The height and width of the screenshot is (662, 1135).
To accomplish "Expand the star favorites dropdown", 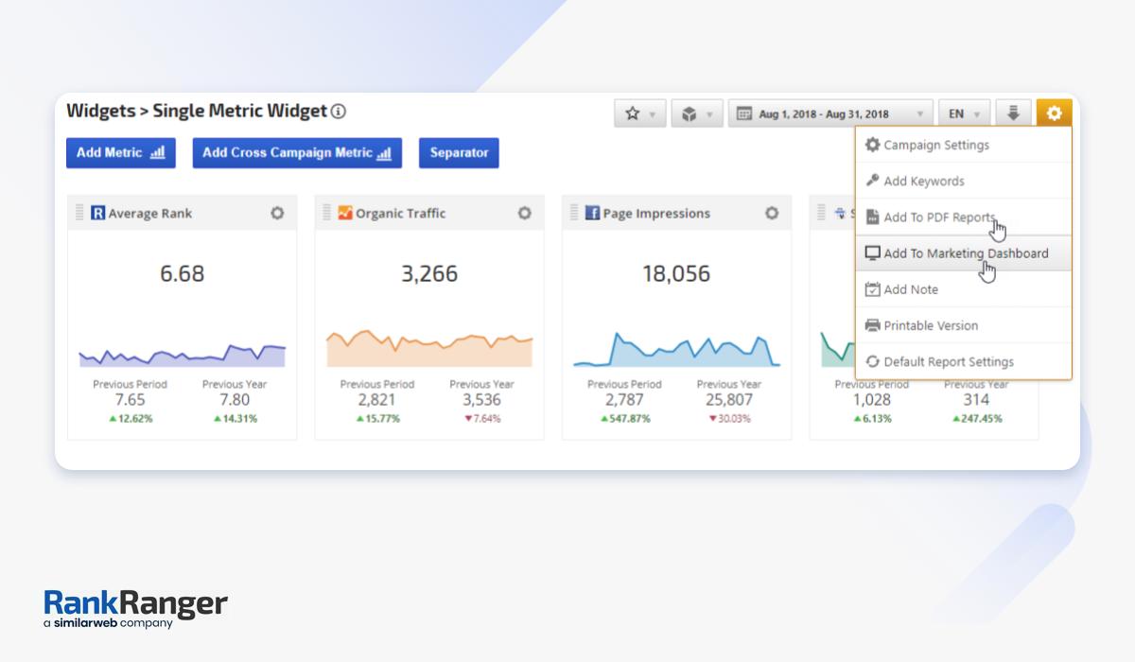I will [x=640, y=113].
